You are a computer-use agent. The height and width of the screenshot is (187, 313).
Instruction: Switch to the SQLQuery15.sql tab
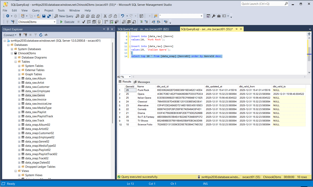(143, 29)
